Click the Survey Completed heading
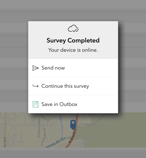Image resolution: width=146 pixels, height=158 pixels. [x=73, y=41]
